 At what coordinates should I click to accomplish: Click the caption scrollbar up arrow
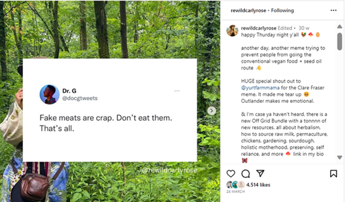pos(340,26)
